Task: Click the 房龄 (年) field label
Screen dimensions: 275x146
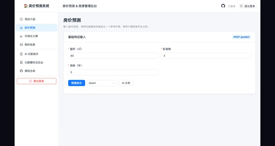Action: (76, 65)
